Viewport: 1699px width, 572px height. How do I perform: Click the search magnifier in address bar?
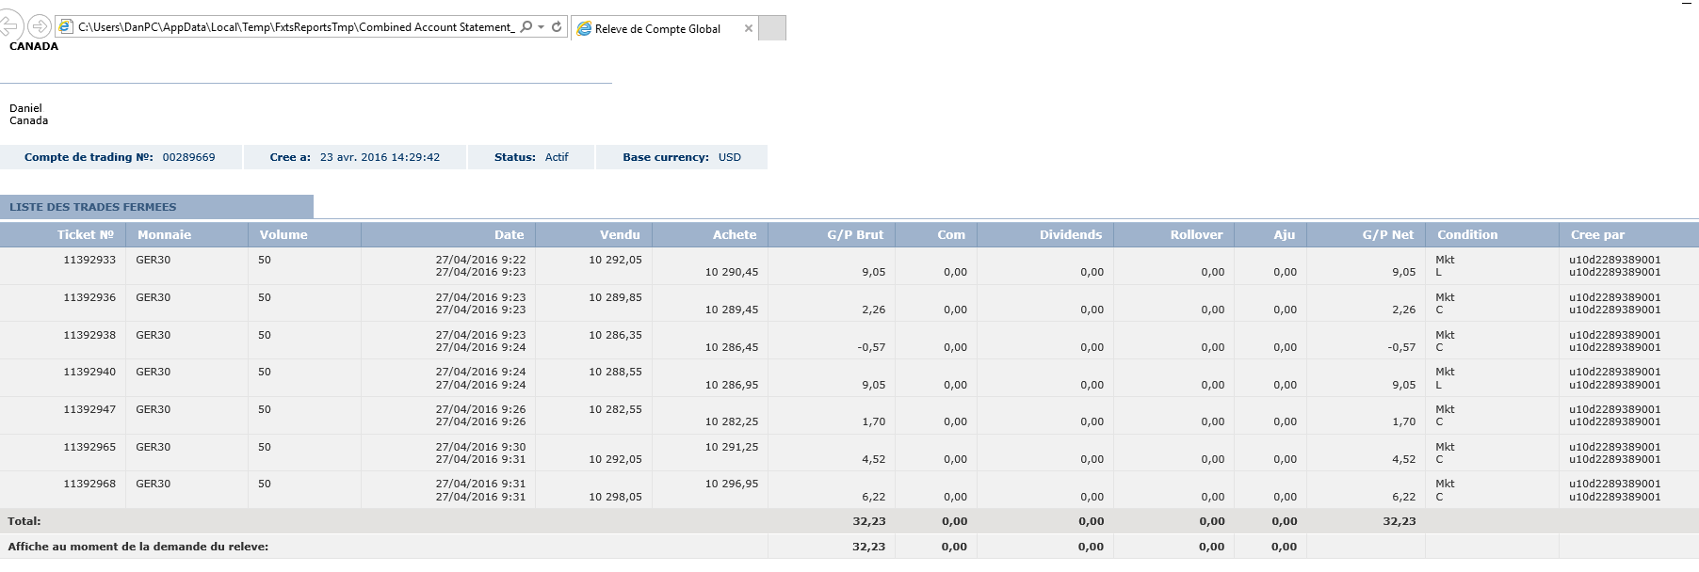click(526, 27)
